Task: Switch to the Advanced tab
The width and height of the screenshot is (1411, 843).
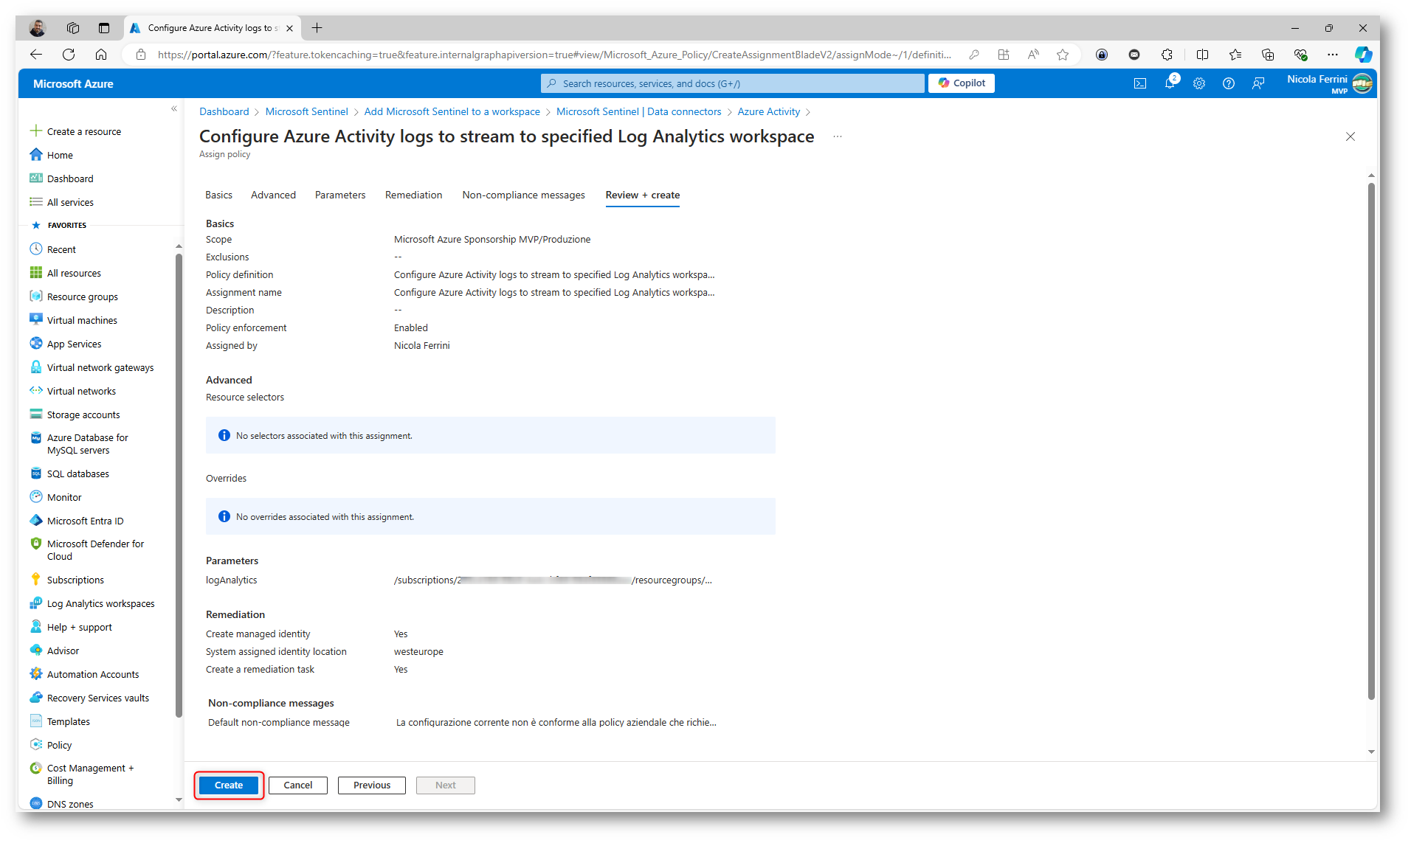Action: coord(273,195)
